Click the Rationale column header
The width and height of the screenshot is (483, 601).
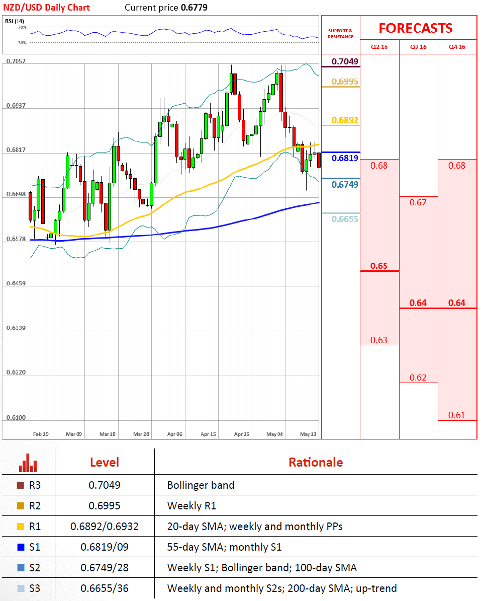pos(316,462)
